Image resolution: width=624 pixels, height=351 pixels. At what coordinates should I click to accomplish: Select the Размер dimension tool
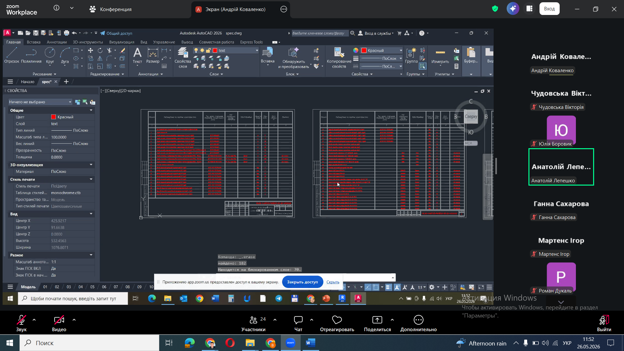(x=153, y=55)
